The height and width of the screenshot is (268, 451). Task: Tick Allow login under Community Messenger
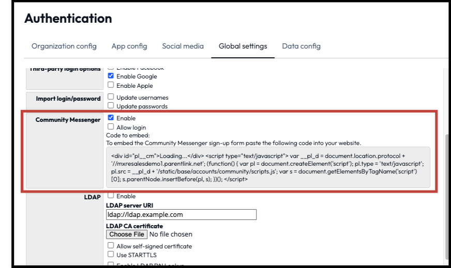point(111,127)
